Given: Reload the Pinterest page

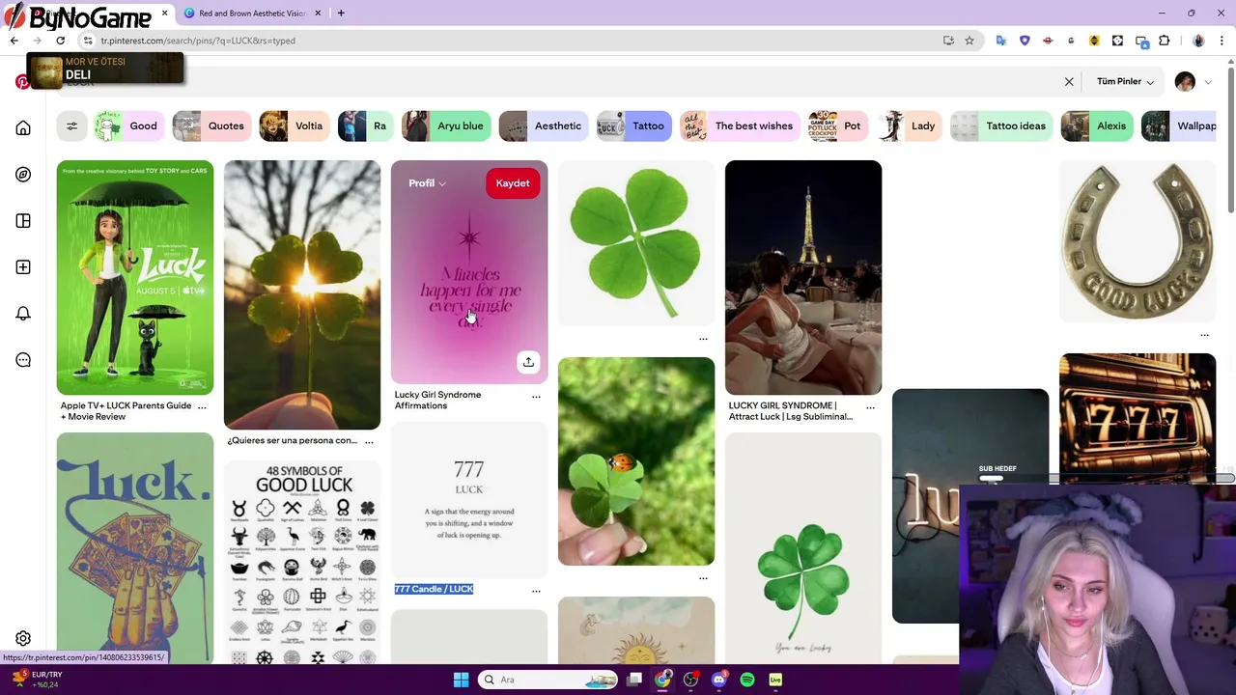Looking at the screenshot, I should coord(60,41).
